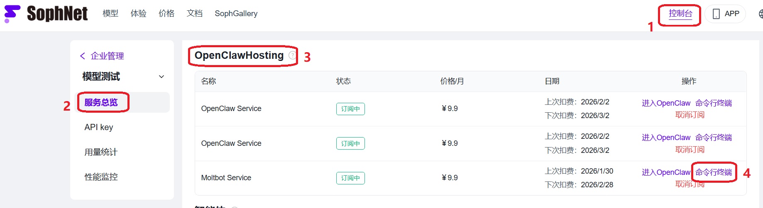Click the help icon beside OpenClawHosting
Screen dimensions: 763x208
click(293, 56)
